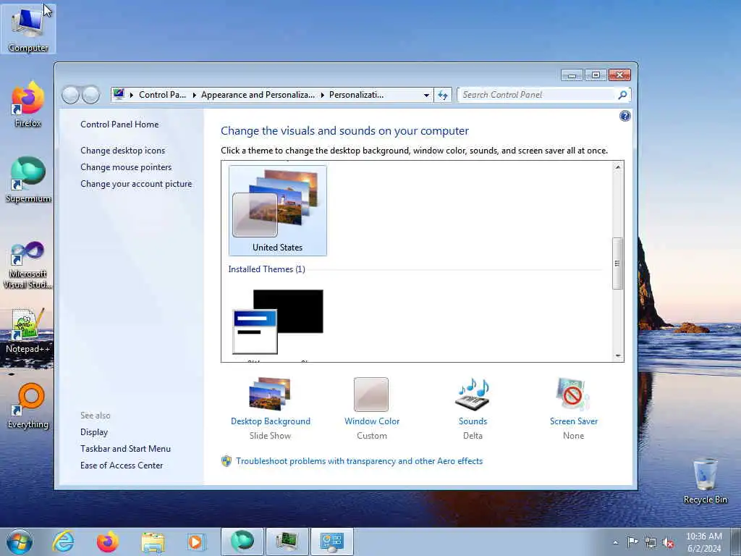Expand the arrow before Control Pa... breadcrumb
The image size is (741, 556).
(131, 95)
